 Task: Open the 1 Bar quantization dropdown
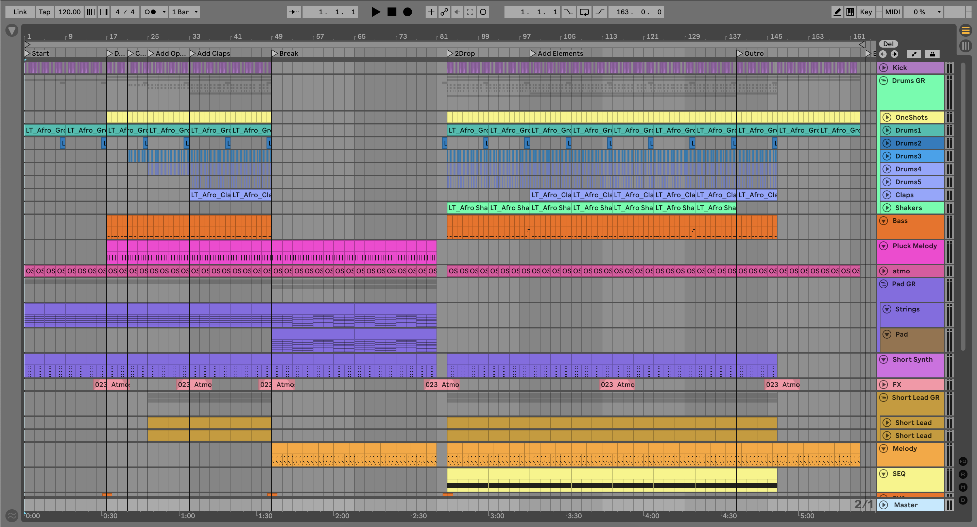pos(185,12)
